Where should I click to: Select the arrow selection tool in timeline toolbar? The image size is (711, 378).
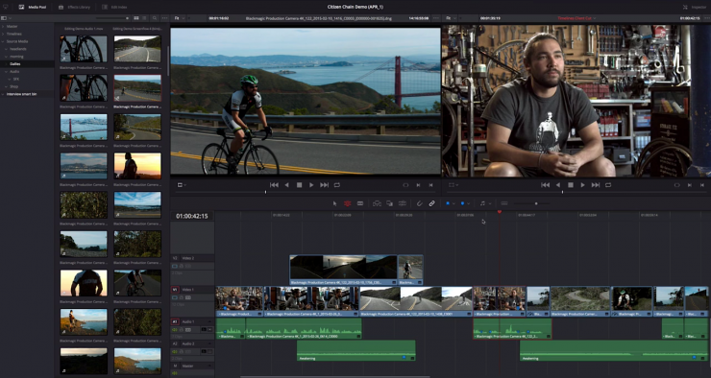click(335, 203)
